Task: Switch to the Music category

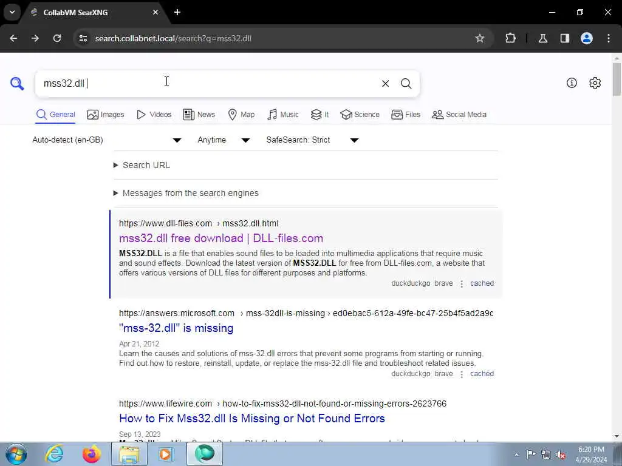Action: pos(283,115)
